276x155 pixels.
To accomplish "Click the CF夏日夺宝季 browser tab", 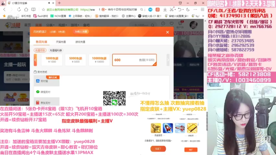I will click(31, 3).
